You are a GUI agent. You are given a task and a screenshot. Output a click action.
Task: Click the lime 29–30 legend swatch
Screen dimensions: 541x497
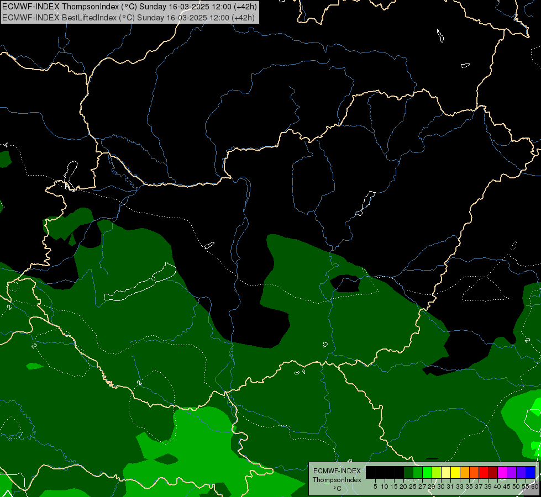click(x=437, y=472)
